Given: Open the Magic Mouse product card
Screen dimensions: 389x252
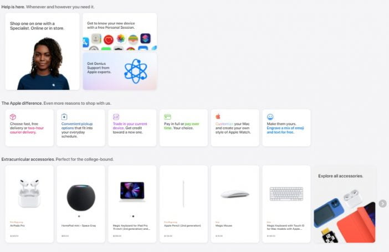Looking at the screenshot, I should tap(235, 204).
